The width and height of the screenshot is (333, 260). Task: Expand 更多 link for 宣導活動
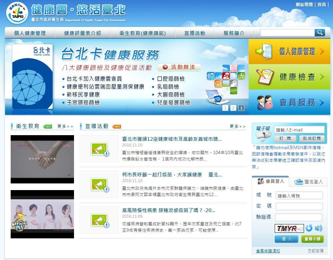[237, 127]
